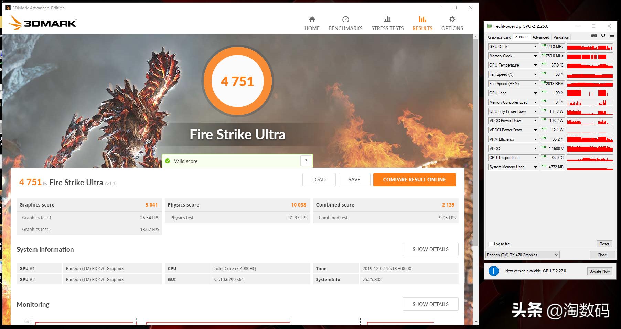Switch to the Advanced tab in GPU-Z
This screenshot has height=329, width=621.
pos(541,37)
